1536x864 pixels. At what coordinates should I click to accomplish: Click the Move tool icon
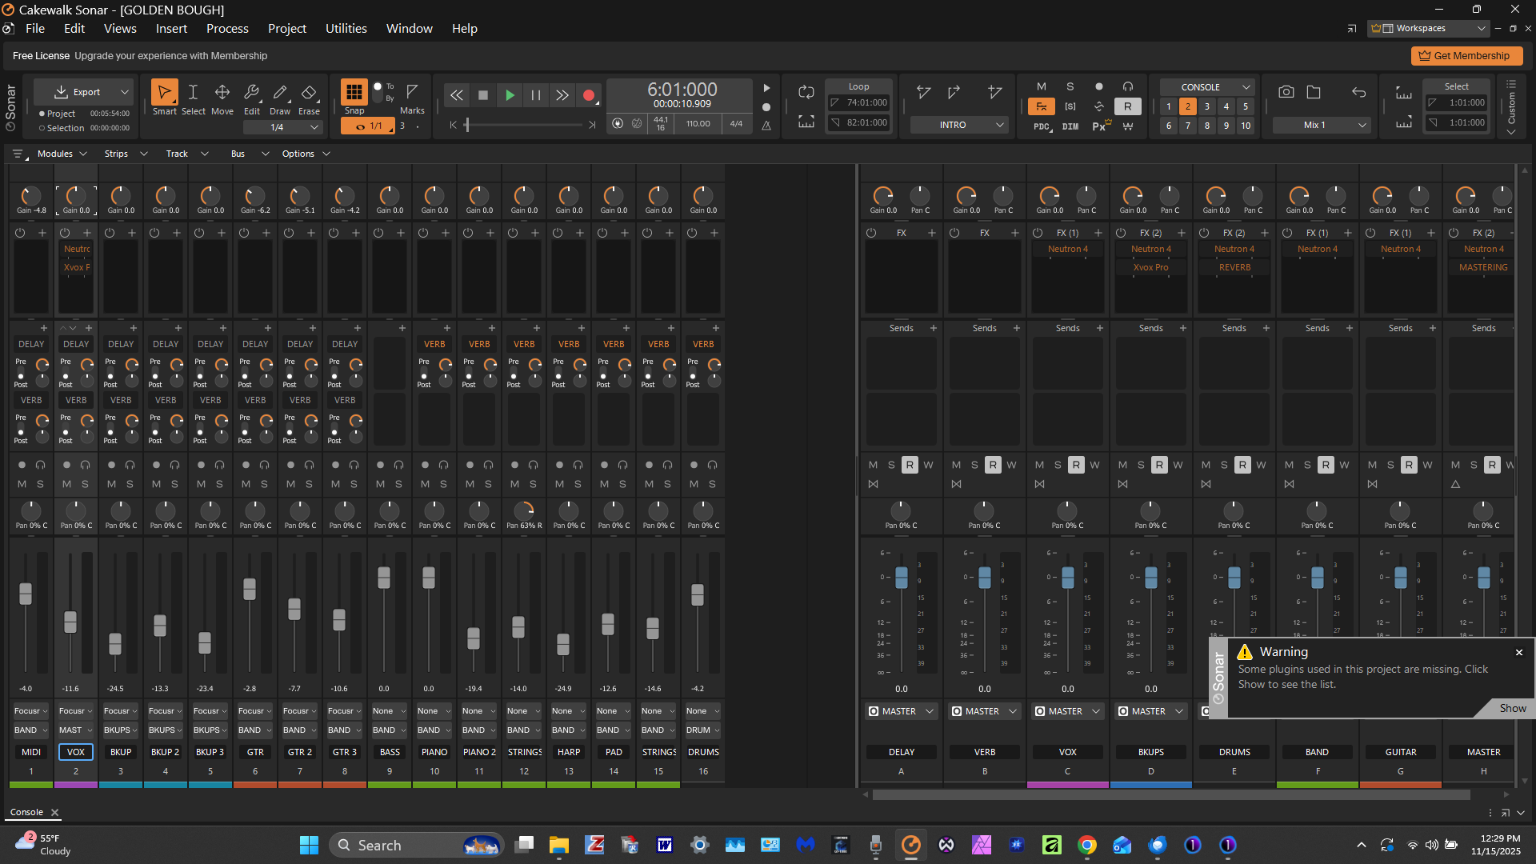tap(222, 93)
